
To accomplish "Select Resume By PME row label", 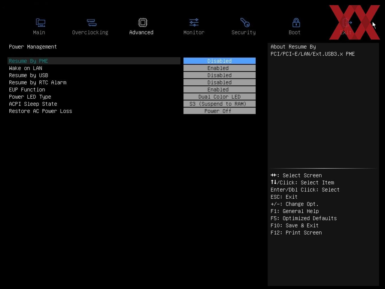I will tap(28, 61).
